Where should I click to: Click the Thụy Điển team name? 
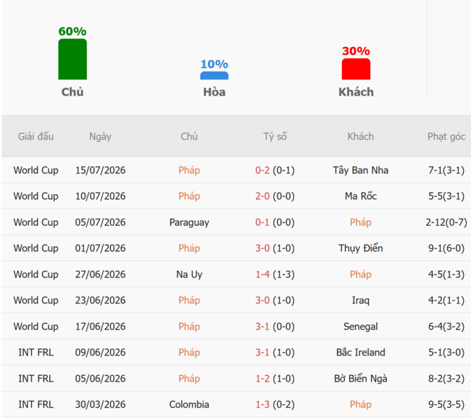pos(360,248)
